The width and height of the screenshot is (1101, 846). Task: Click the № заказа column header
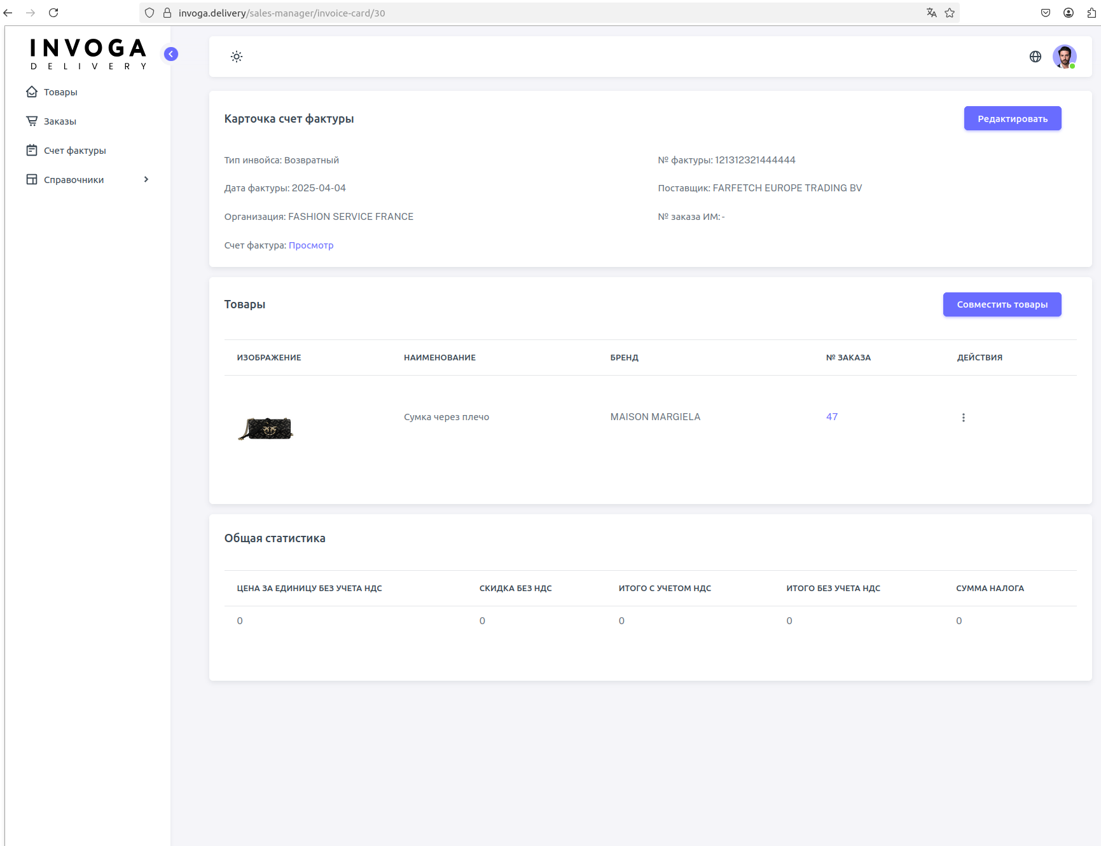848,358
